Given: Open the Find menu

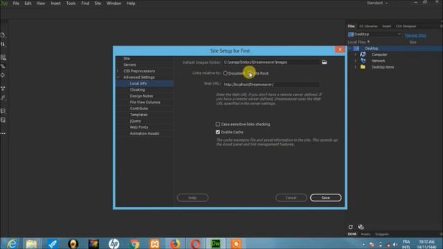Looking at the screenshot, I should tap(85, 3).
